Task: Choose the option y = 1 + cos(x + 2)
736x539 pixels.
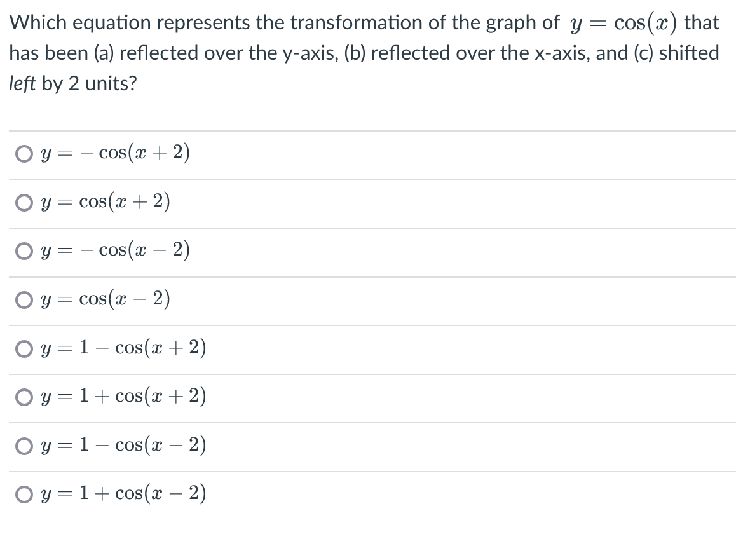Action: (23, 397)
